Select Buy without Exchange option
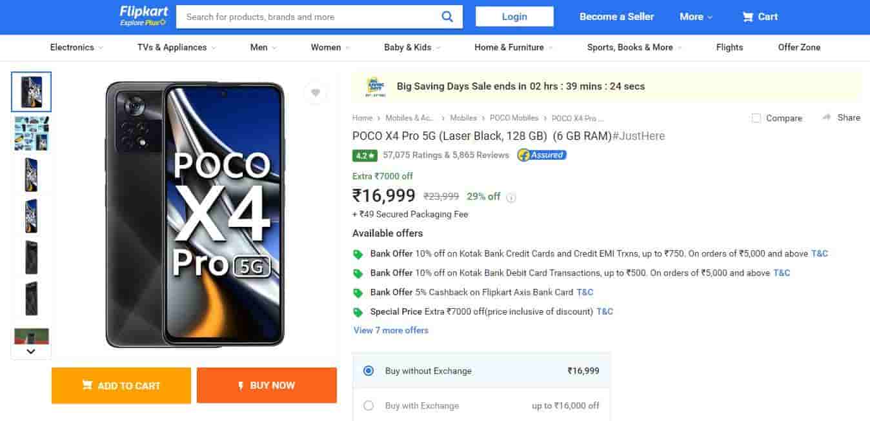This screenshot has width=870, height=421. tap(369, 371)
